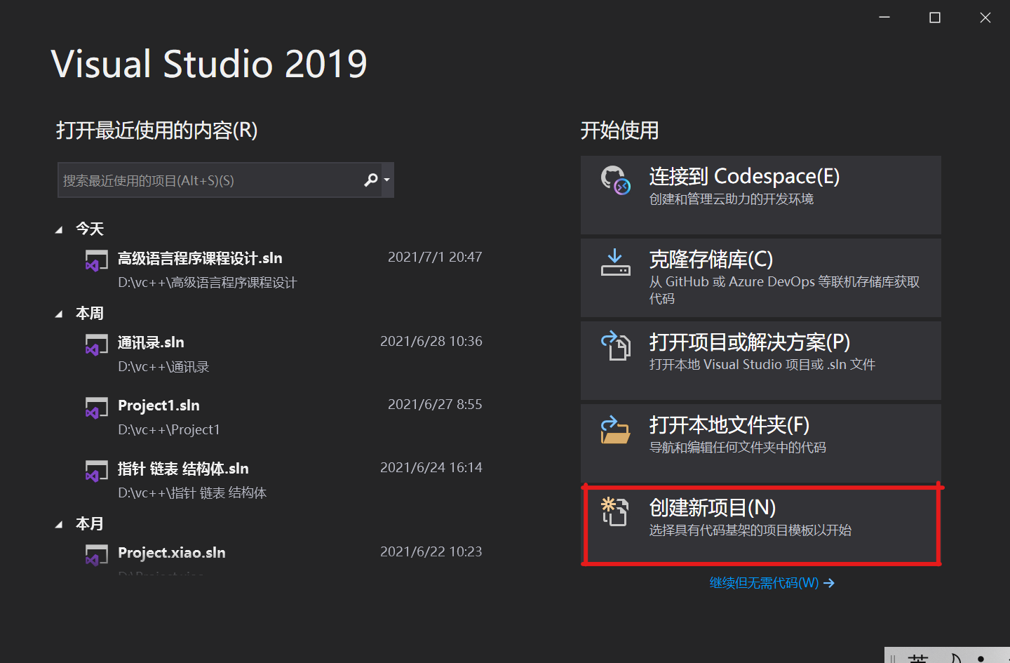Image resolution: width=1010 pixels, height=663 pixels.
Task: Close the Visual Studio 2019 start window
Action: (985, 18)
